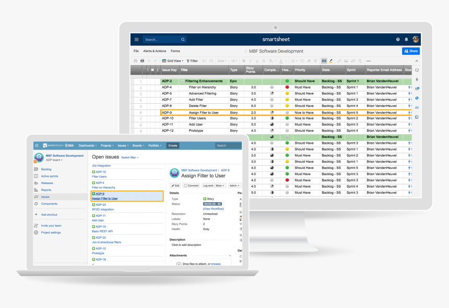
Task: Open the Forms menu in Smartsheet
Action: pyautogui.click(x=175, y=51)
